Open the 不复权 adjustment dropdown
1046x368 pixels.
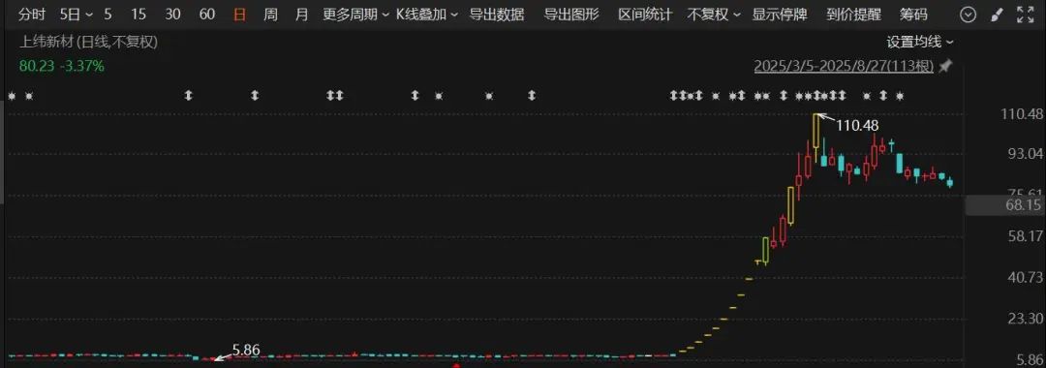coord(714,14)
